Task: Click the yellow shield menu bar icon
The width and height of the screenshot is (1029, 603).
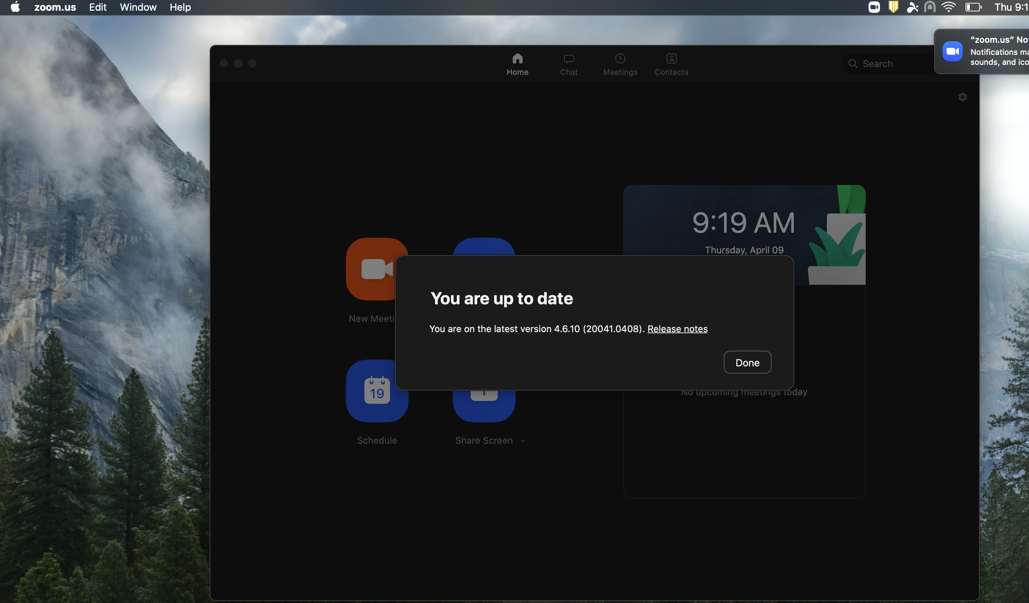Action: pyautogui.click(x=893, y=7)
